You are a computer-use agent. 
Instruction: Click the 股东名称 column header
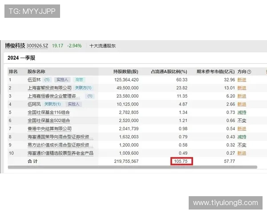point(36,71)
